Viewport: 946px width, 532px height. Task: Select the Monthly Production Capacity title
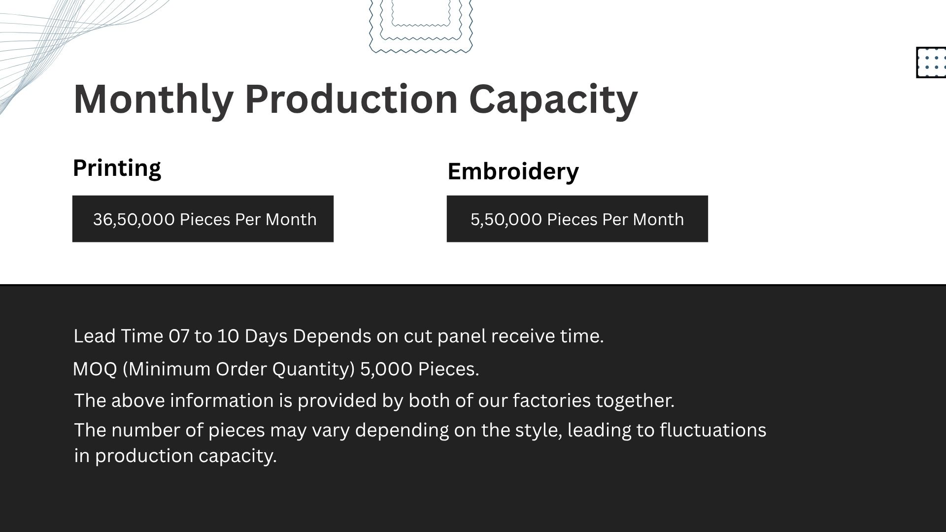coord(355,99)
